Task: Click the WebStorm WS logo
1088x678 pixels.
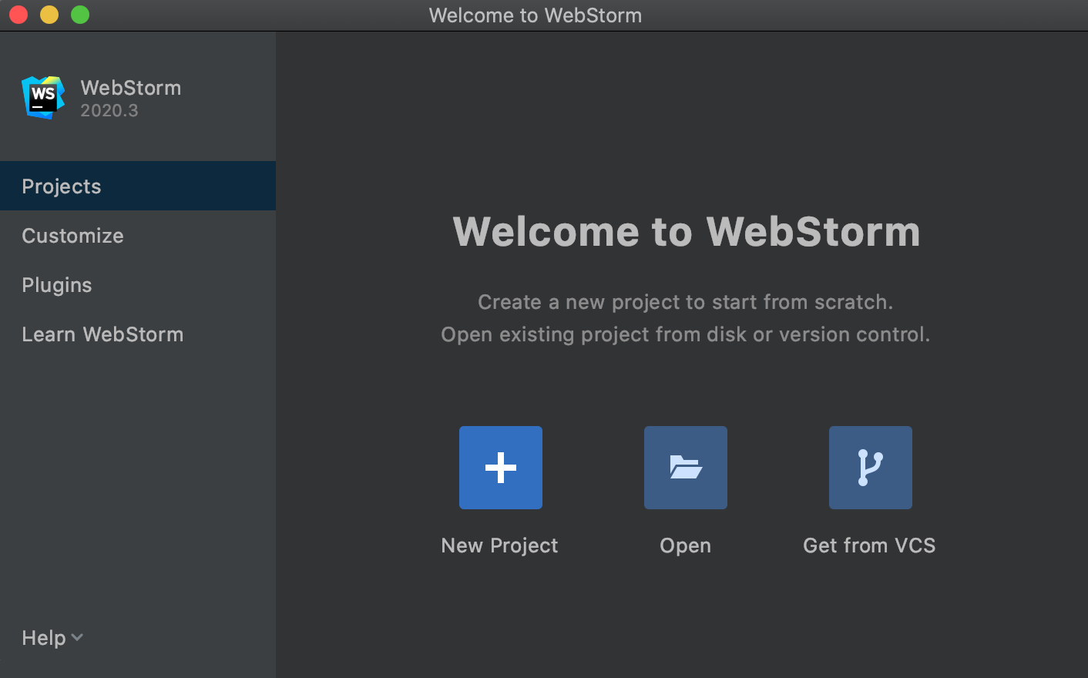Action: click(x=43, y=98)
